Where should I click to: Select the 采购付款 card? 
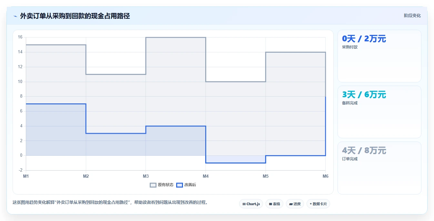pyautogui.click(x=379, y=56)
